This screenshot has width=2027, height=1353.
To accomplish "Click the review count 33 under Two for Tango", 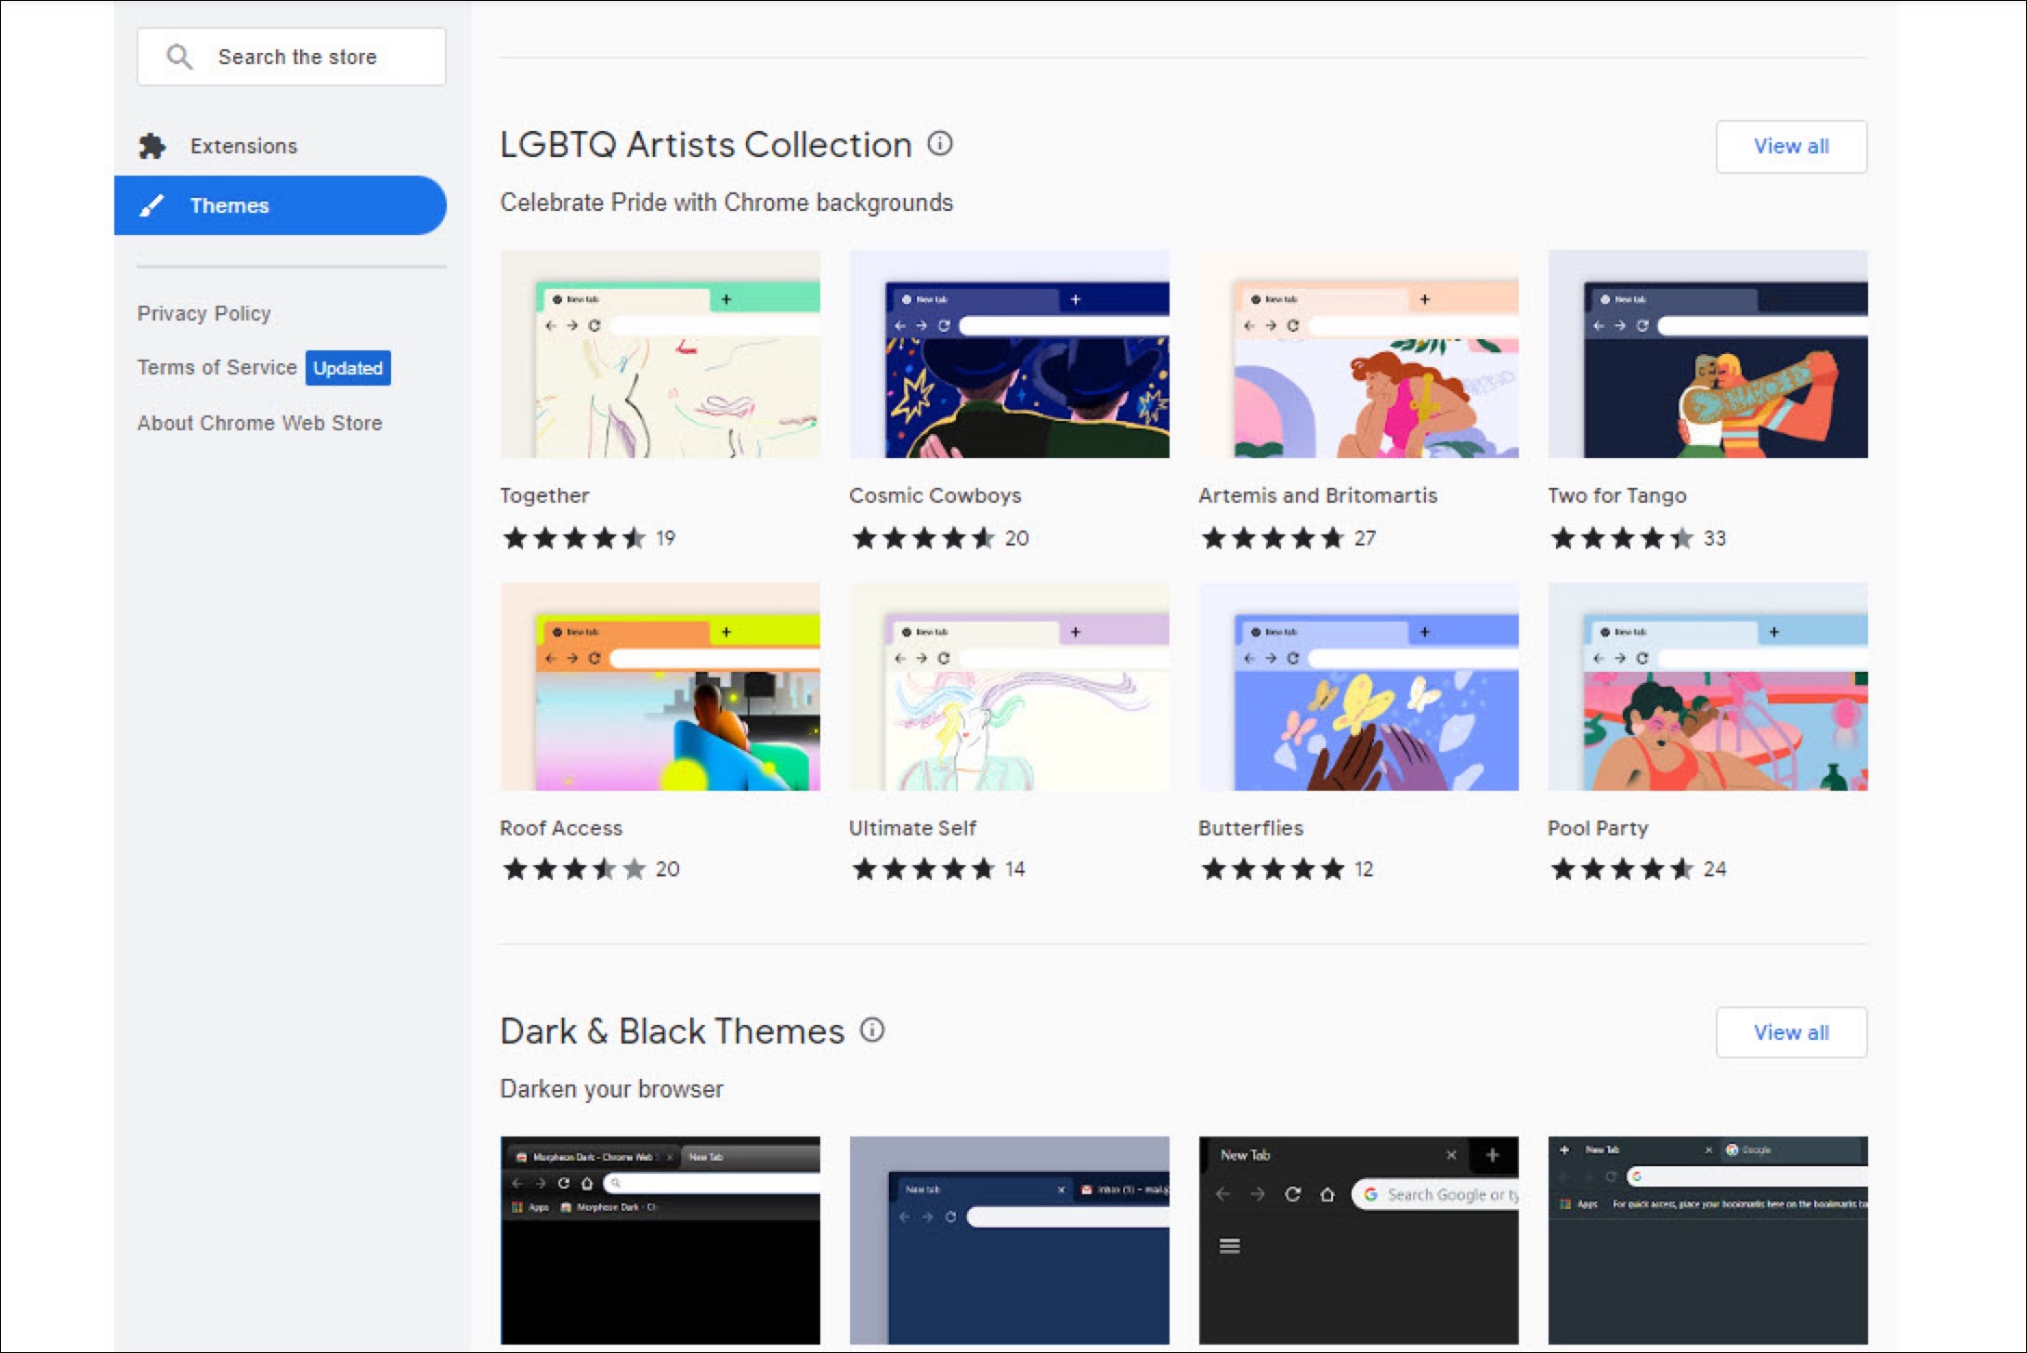I will (x=1715, y=538).
